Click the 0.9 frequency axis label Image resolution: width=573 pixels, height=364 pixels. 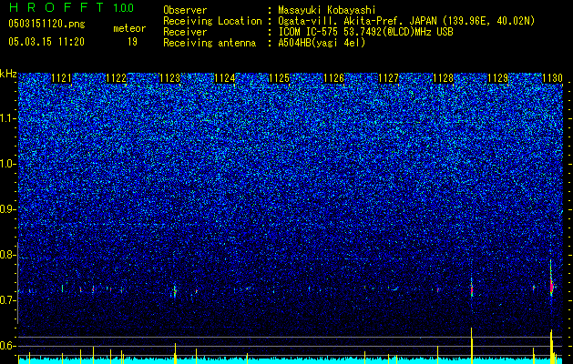coord(8,209)
